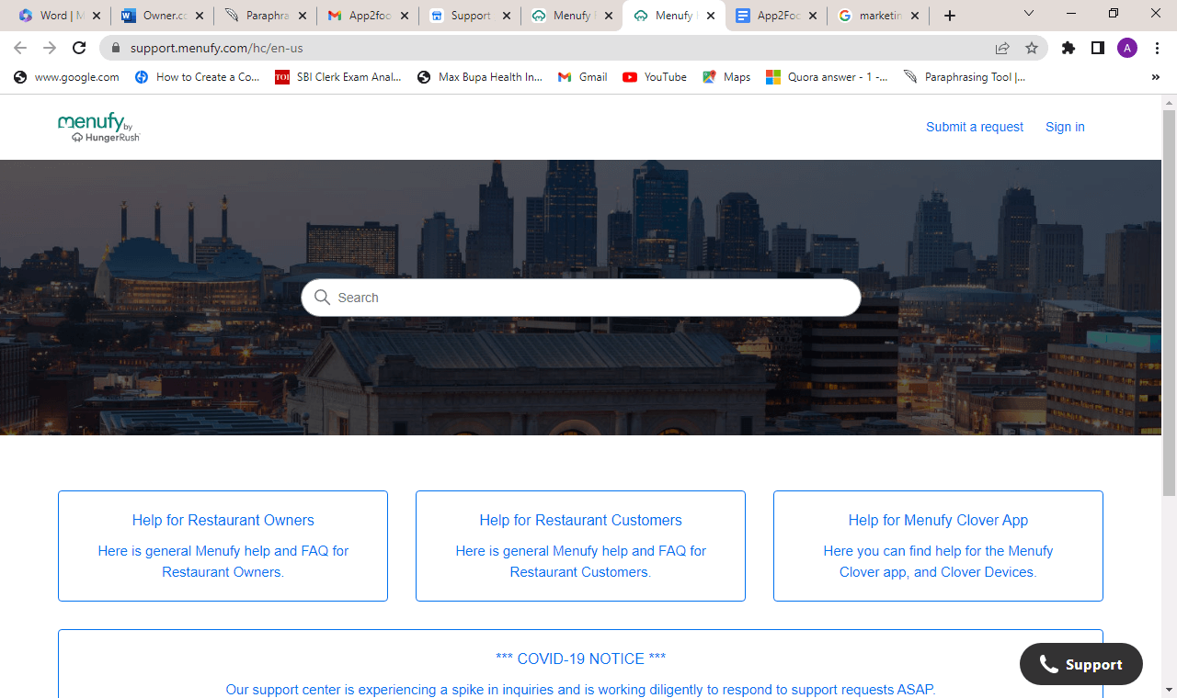The height and width of the screenshot is (698, 1177).
Task: Close the Paraphrasing tab
Action: 303,16
